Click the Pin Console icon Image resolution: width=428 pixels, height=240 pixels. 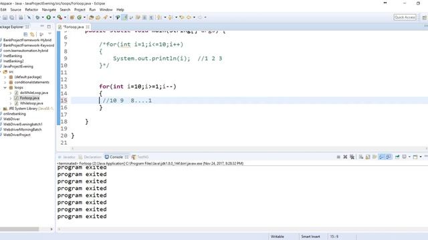click(x=397, y=157)
